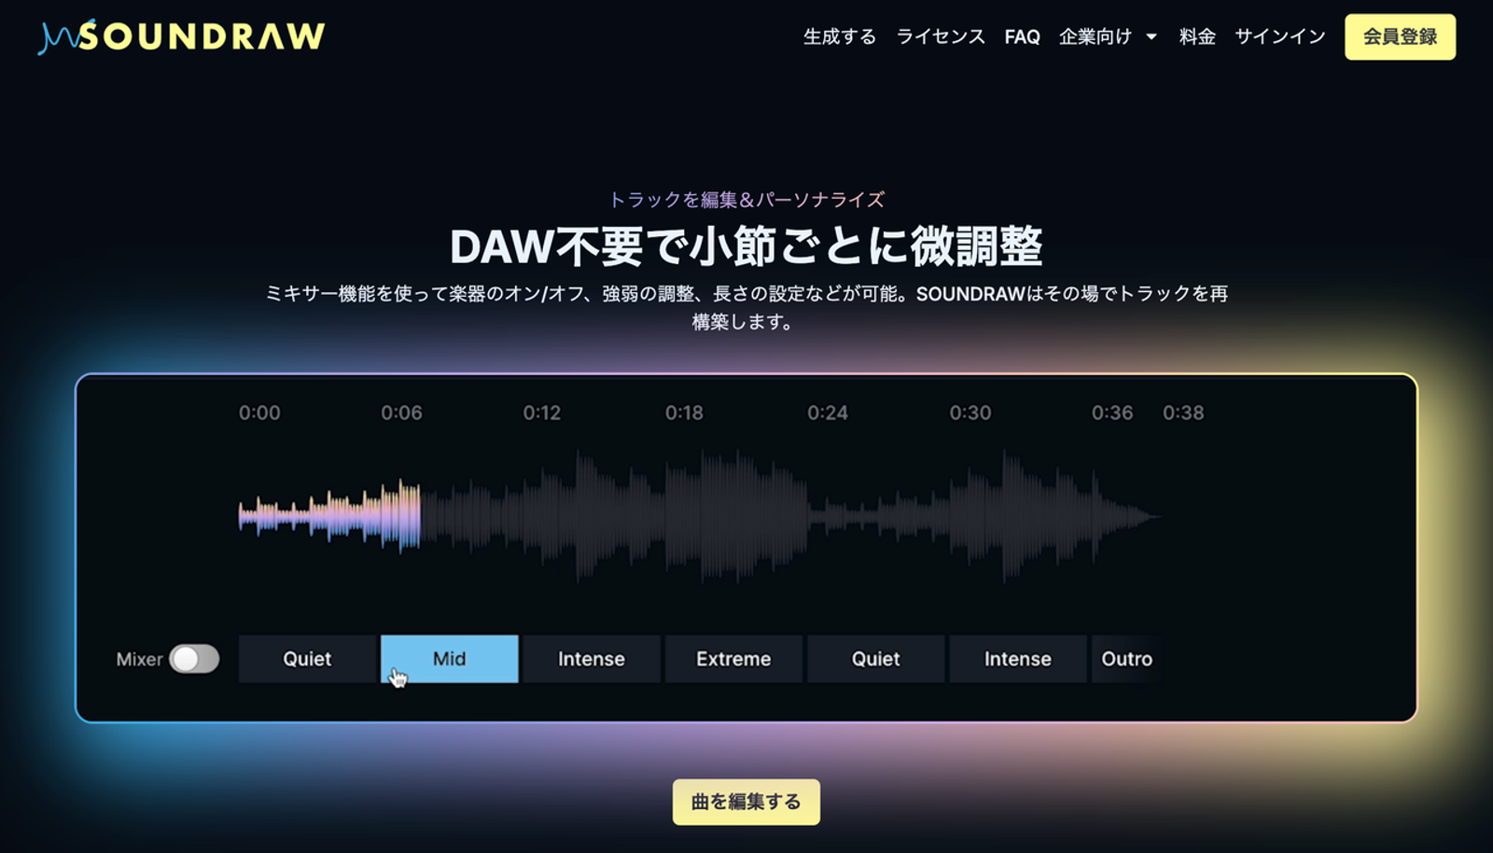Select the first Quiet section block

click(307, 659)
